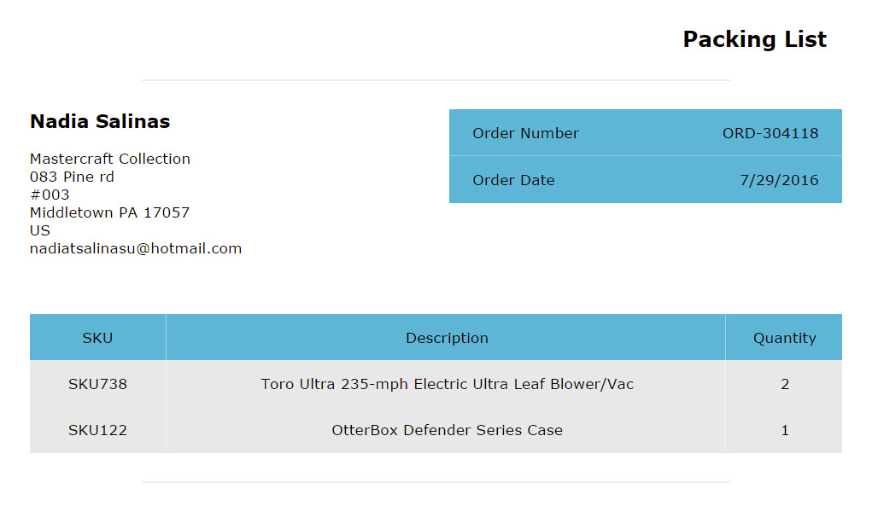Select the customer name Nadia Salinas
This screenshot has width=878, height=529.
click(100, 121)
